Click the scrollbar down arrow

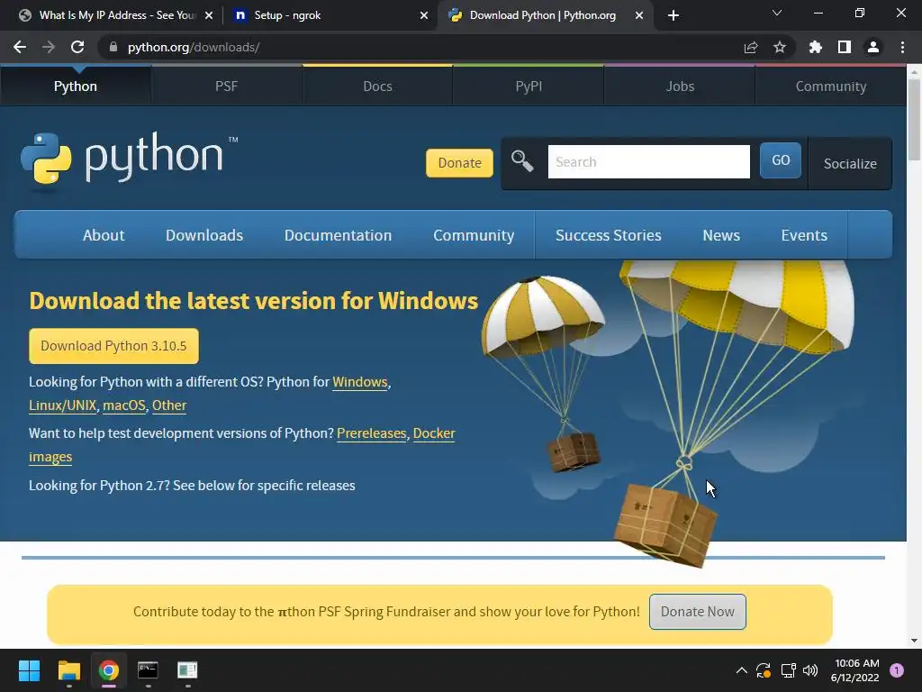(914, 641)
